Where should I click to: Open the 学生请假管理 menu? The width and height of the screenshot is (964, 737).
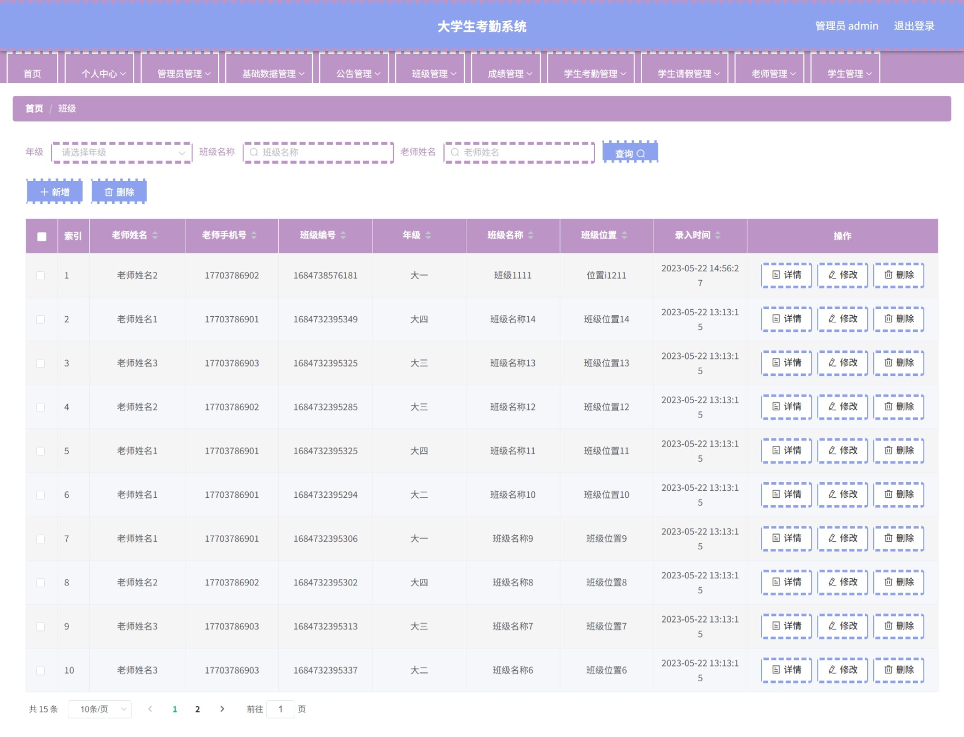coord(685,69)
